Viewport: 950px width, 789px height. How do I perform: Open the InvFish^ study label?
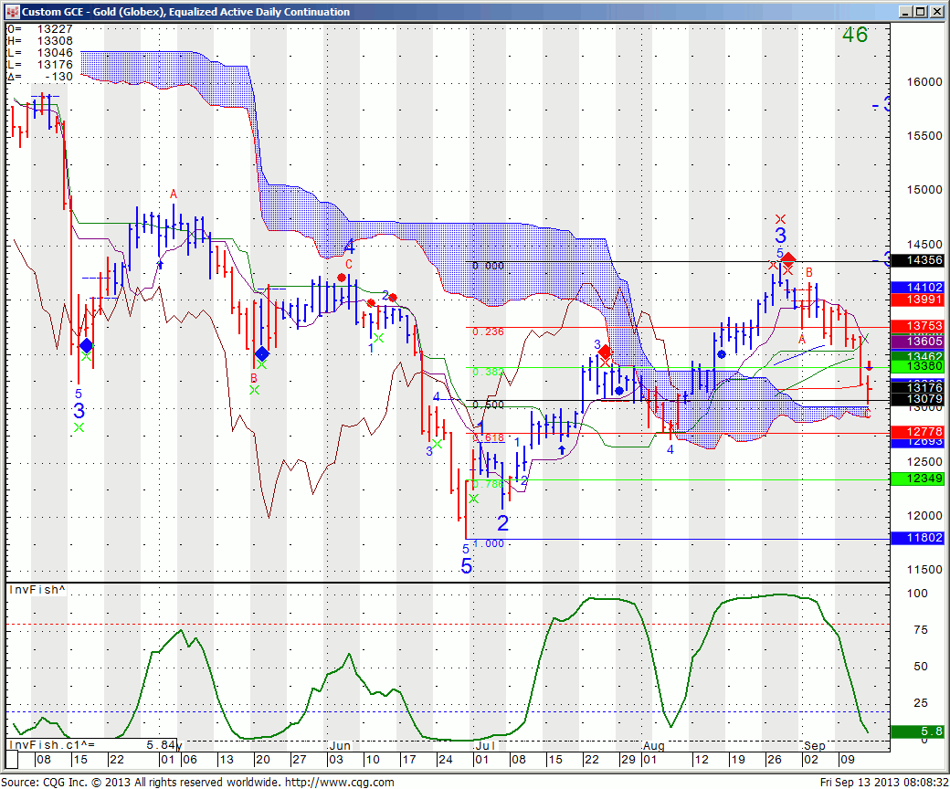(37, 591)
